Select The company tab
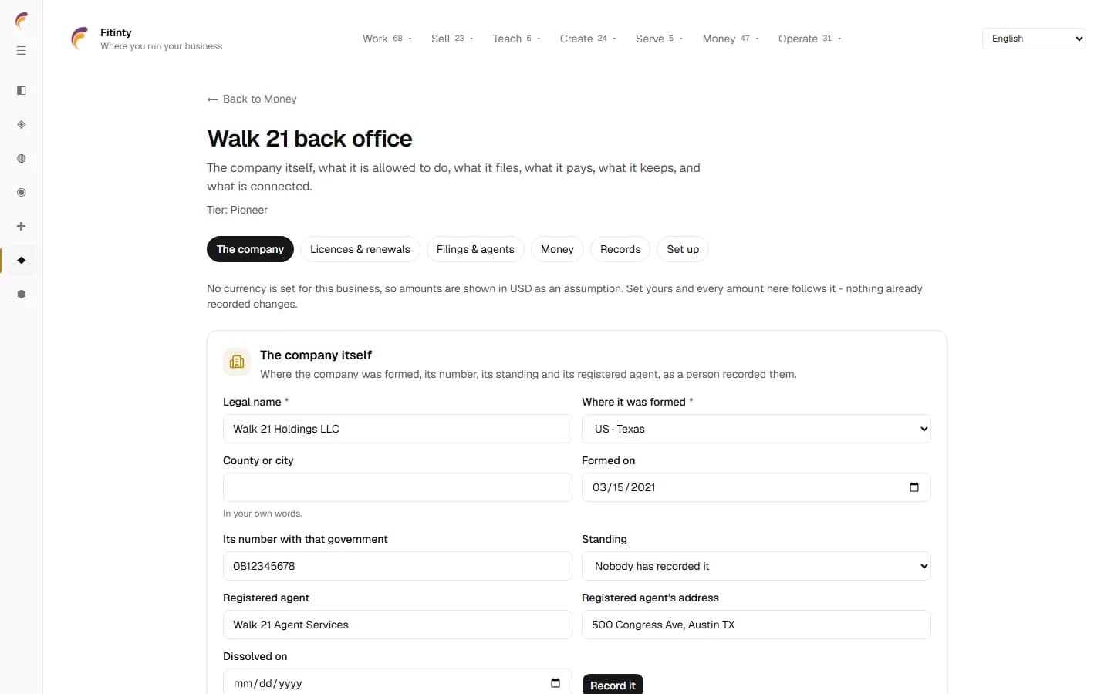 tap(250, 249)
